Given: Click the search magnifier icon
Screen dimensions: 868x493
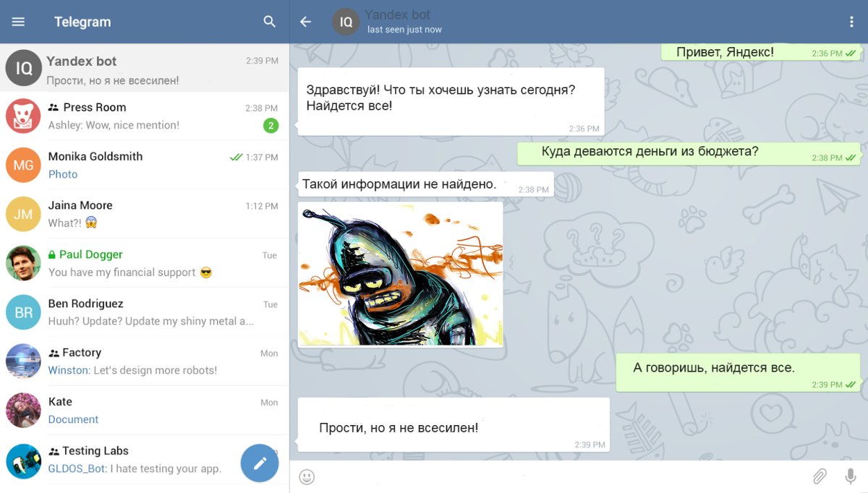Looking at the screenshot, I should pyautogui.click(x=270, y=22).
